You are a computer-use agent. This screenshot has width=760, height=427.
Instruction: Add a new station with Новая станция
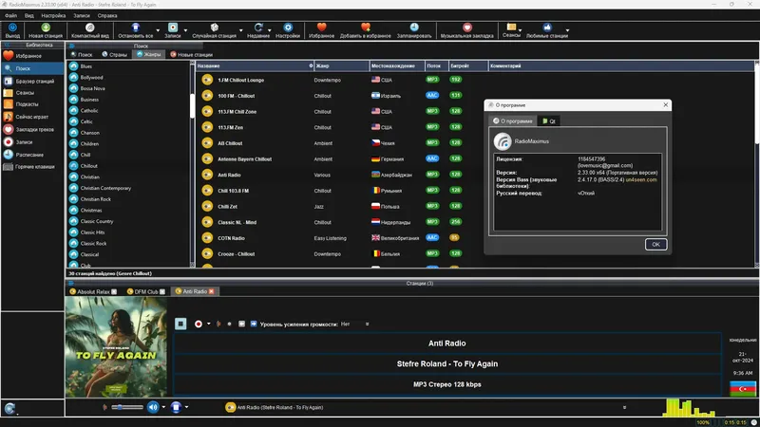(46, 28)
